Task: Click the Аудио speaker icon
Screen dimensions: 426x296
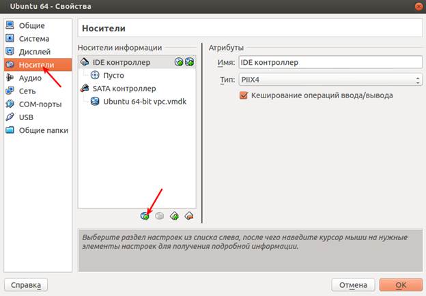Action: [x=10, y=78]
